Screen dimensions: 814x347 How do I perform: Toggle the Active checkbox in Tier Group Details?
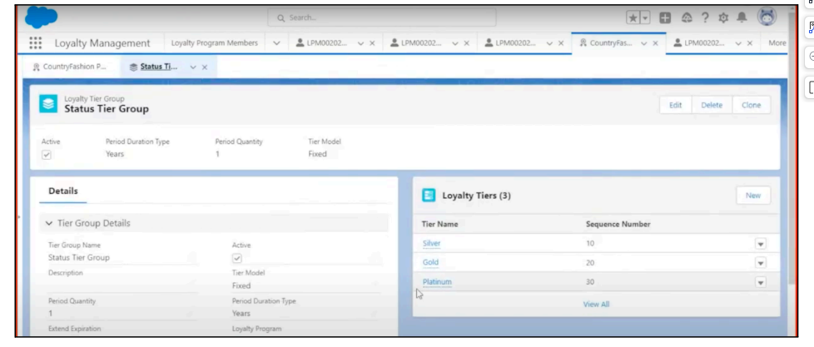tap(237, 258)
